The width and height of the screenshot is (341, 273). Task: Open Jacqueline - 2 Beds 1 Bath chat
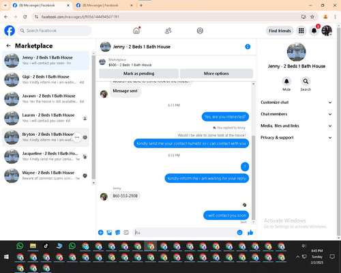[46, 156]
